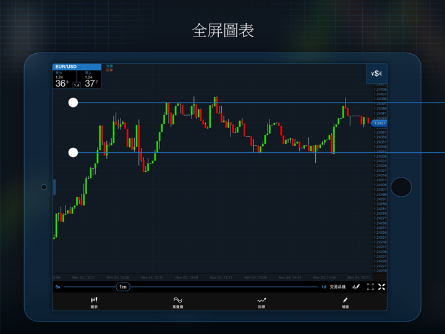Viewport: 445px width, 334px height.
Task: Open the 交易品種 instrument selector
Action: coord(337,287)
